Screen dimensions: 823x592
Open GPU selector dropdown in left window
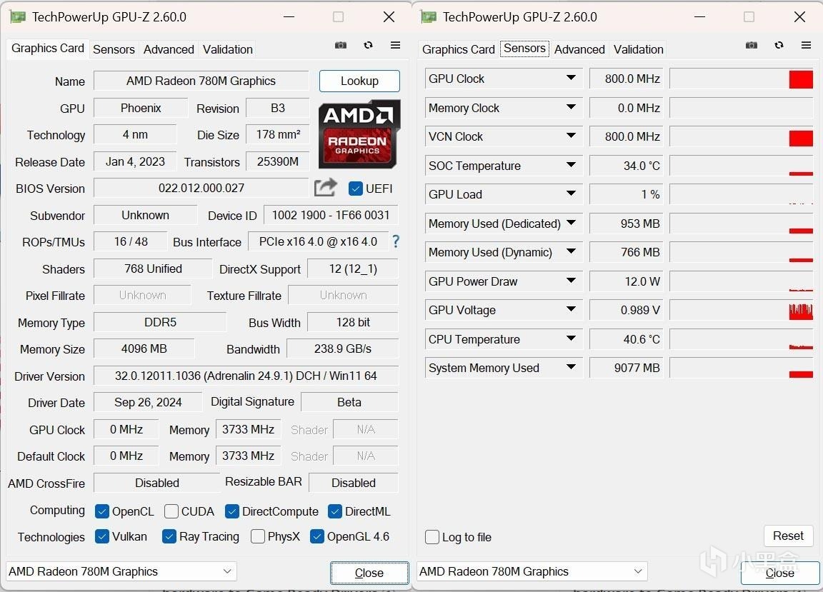[x=121, y=571]
